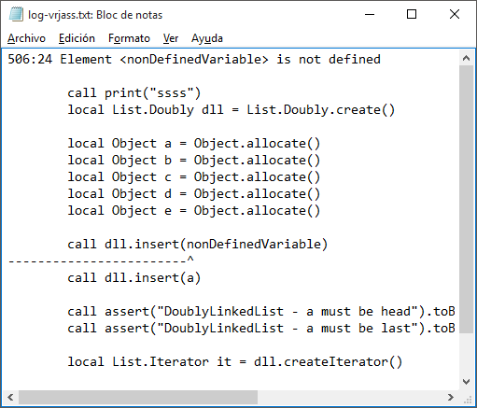Open the Ayuda menu
Image resolution: width=477 pixels, height=408 pixels.
click(207, 38)
